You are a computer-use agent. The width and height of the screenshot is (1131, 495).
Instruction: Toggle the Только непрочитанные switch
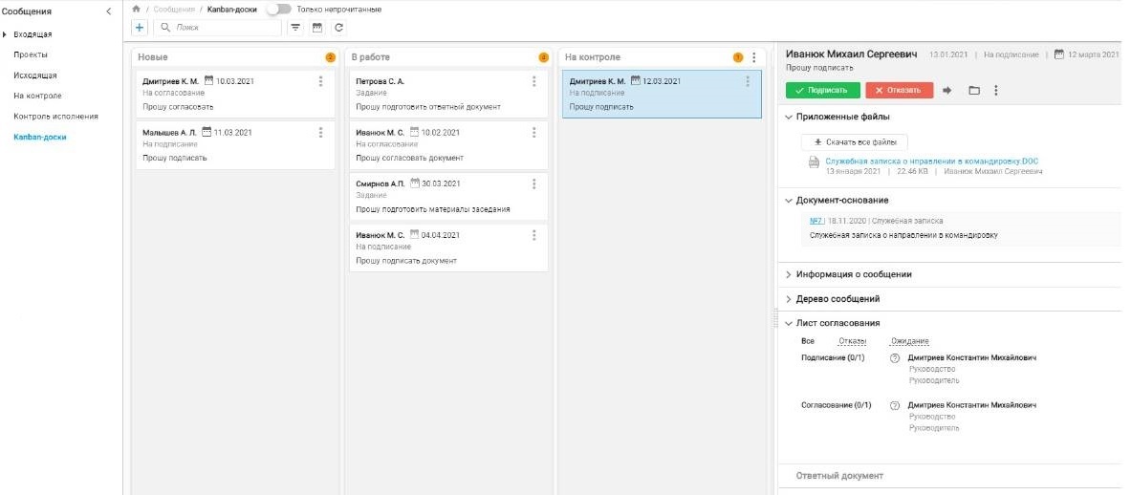(278, 9)
